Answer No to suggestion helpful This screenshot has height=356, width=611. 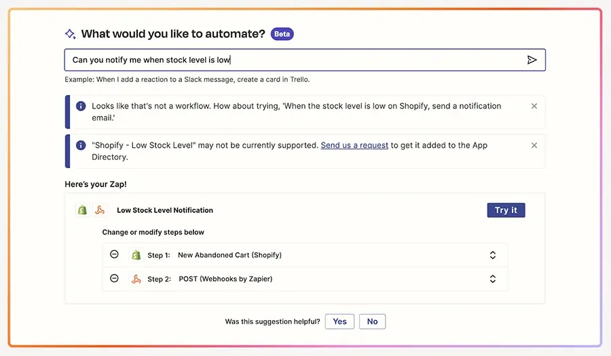coord(372,321)
